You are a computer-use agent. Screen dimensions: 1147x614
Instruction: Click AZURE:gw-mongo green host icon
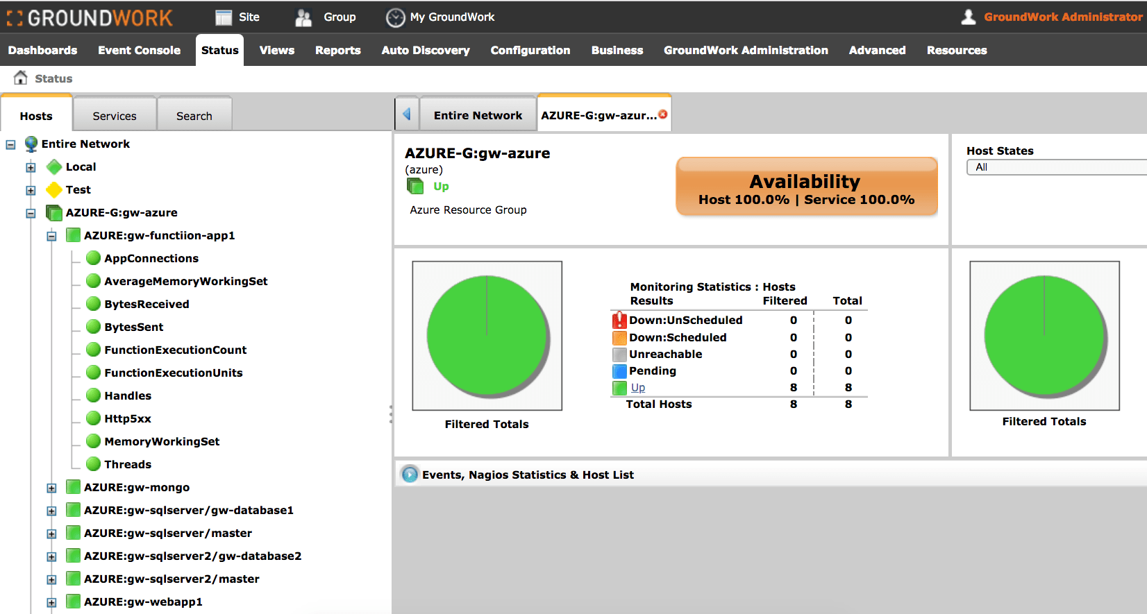[73, 487]
